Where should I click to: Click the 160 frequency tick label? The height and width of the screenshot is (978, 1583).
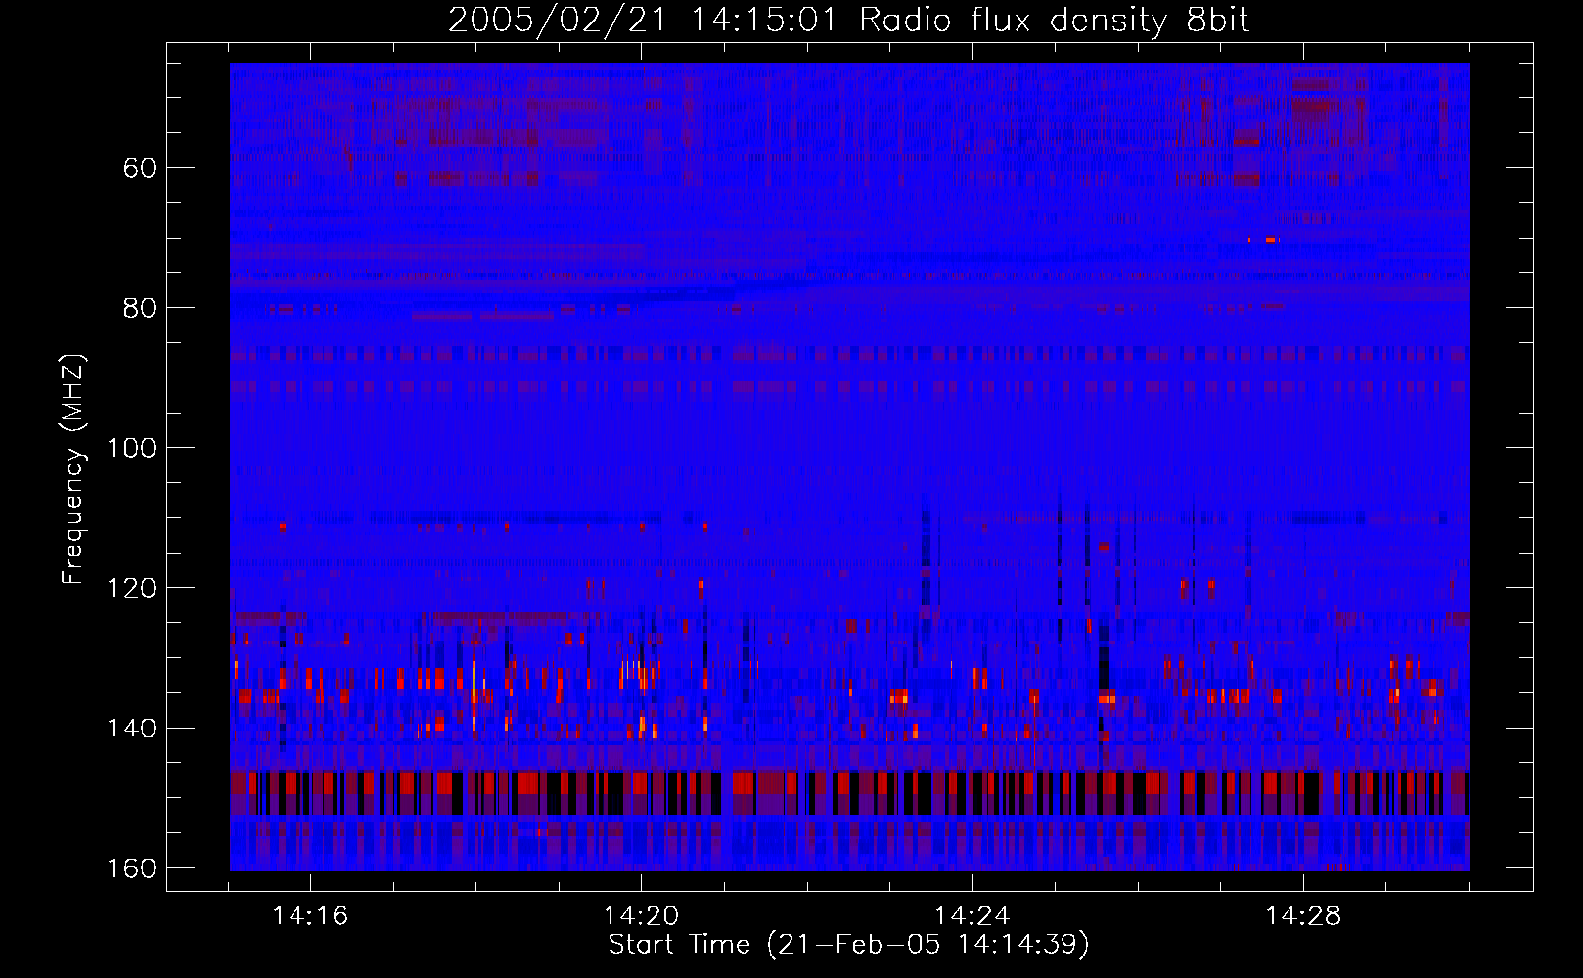point(131,868)
